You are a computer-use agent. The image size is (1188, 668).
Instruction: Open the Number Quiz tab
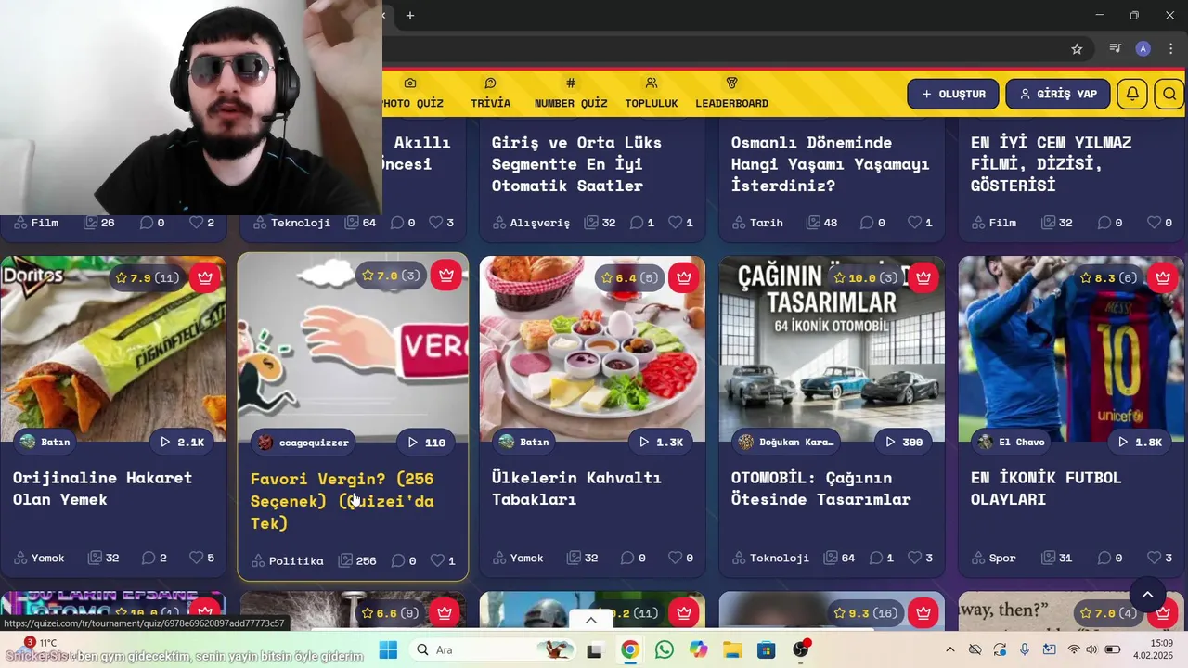tap(571, 94)
